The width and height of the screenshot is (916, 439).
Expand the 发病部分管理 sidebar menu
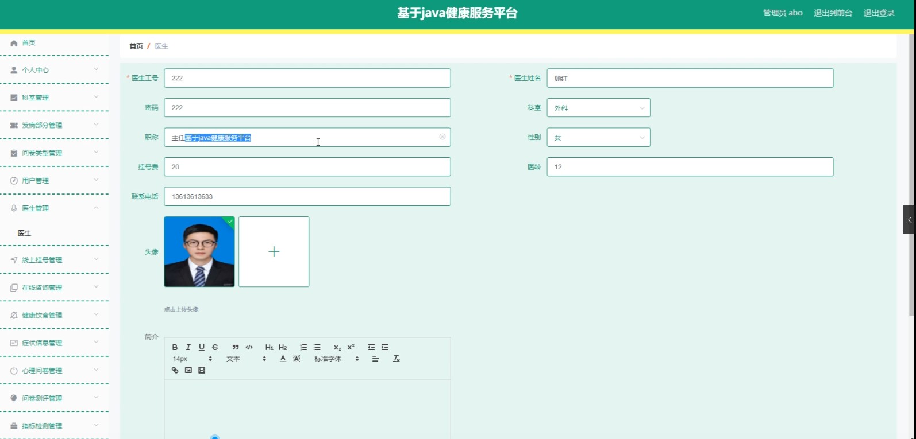55,125
